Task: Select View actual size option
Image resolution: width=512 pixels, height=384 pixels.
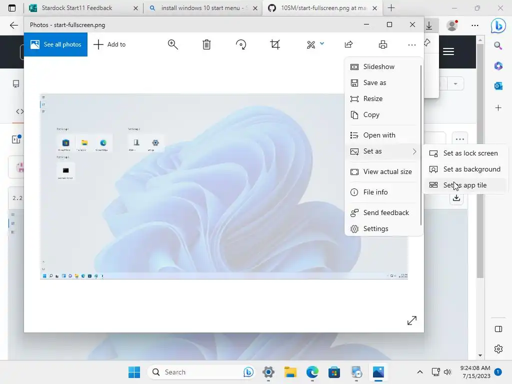Action: pyautogui.click(x=383, y=172)
